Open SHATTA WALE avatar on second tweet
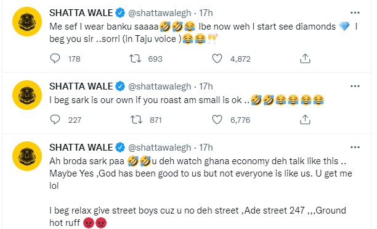The width and height of the screenshot is (377, 229). coord(27,95)
